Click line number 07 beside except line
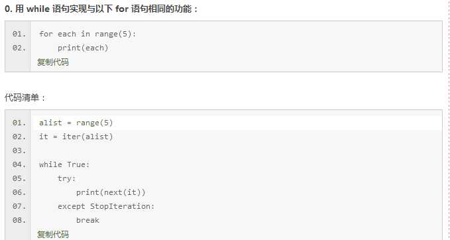This screenshot has width=450, height=240. coord(19,206)
